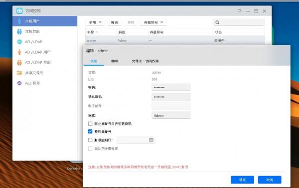299x188 pixels.
Task: Minimize the 访问控制 window
Action: click(x=248, y=11)
